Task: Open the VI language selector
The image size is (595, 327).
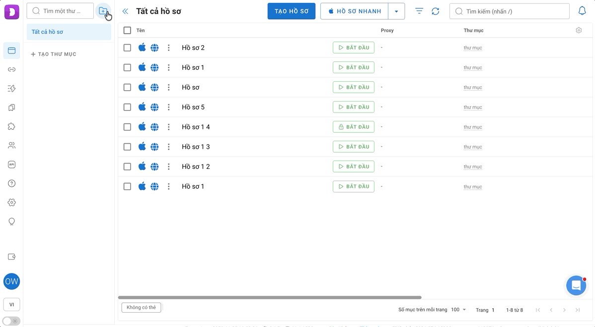Action: 12,304
